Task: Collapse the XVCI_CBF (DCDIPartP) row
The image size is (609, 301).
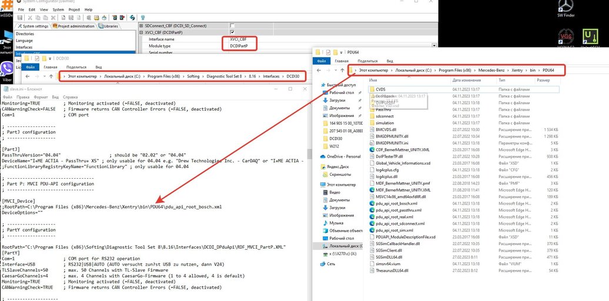Action: [141, 32]
